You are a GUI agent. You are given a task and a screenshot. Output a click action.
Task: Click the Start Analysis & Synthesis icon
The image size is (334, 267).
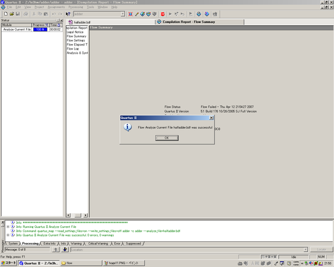point(176,14)
